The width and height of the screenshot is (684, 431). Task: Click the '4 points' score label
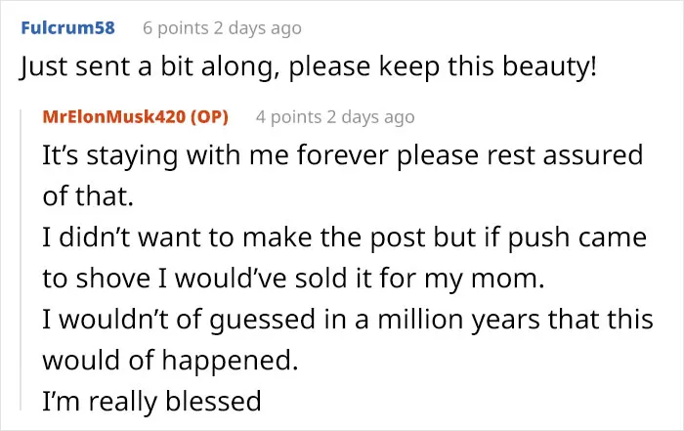[x=289, y=117]
